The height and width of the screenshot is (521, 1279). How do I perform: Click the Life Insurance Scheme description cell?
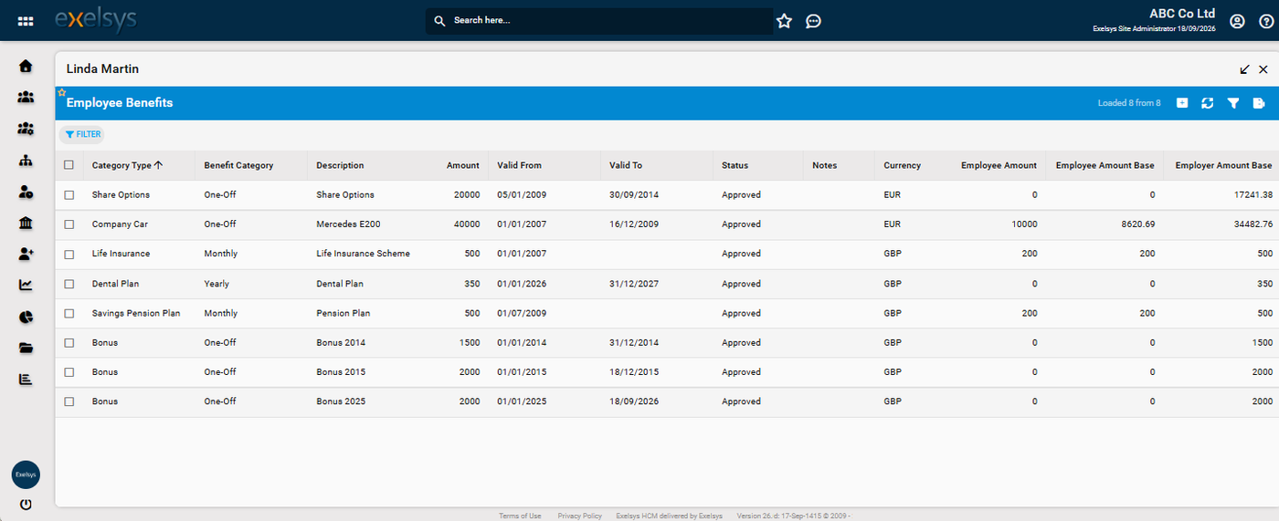(363, 254)
